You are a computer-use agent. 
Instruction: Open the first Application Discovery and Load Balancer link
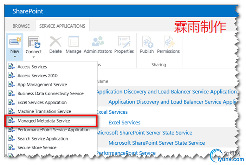click(x=167, y=92)
